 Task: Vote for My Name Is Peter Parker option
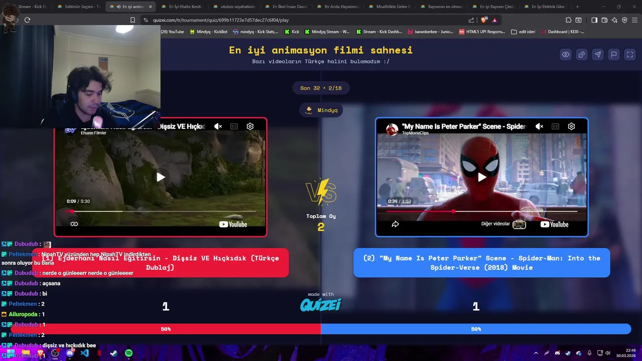(481, 263)
